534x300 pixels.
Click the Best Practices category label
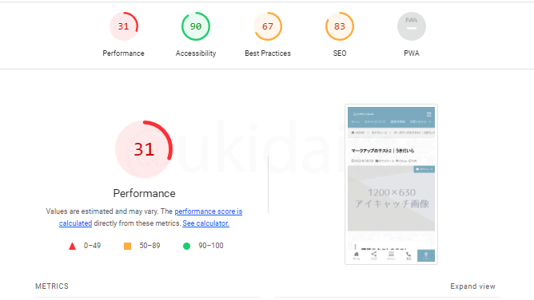tap(268, 53)
